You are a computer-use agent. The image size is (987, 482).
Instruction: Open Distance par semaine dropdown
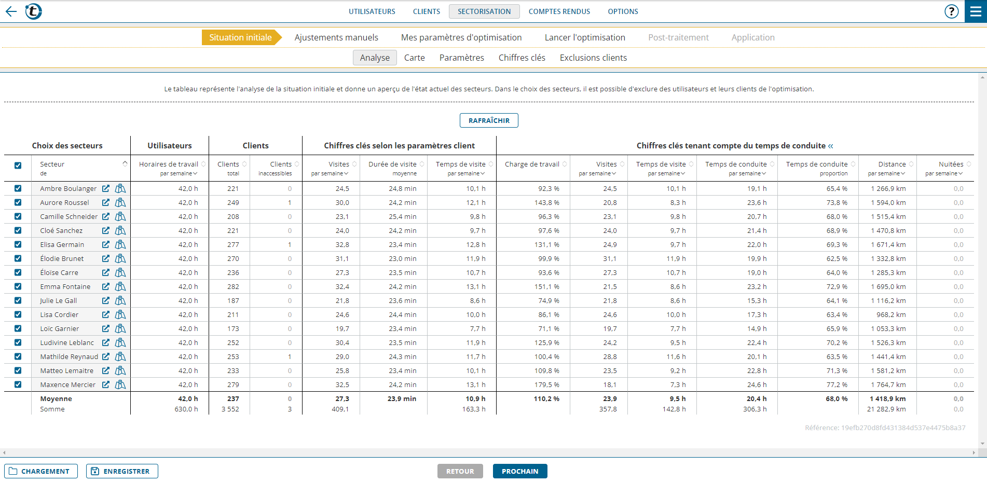click(887, 173)
